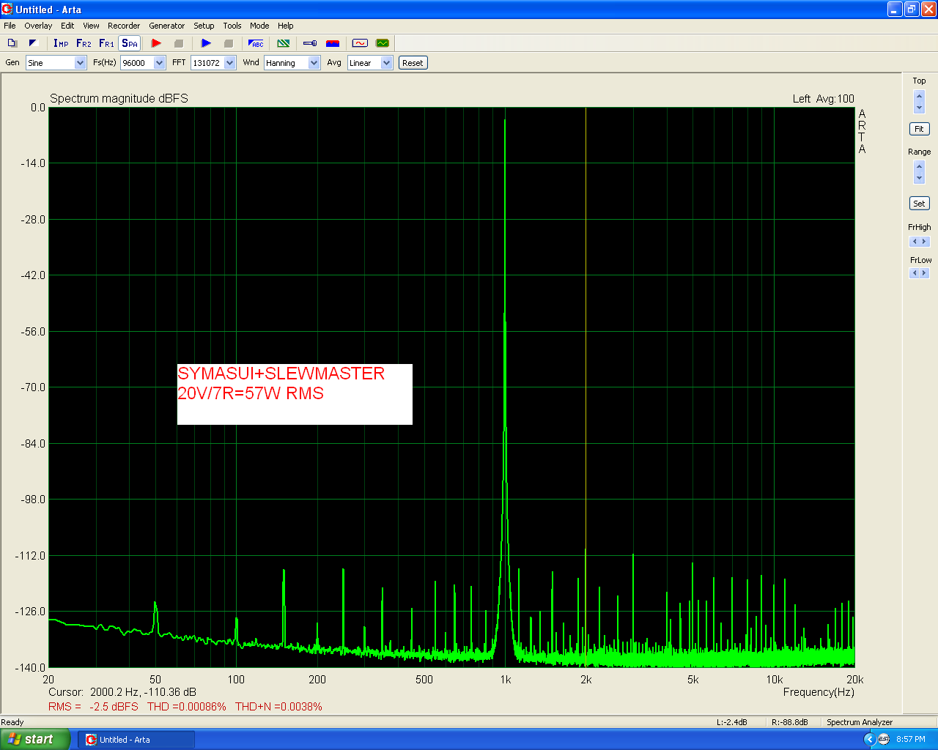The width and height of the screenshot is (938, 750).
Task: Click the green waveform display toolbar icon
Action: [382, 43]
